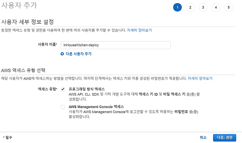This screenshot has width=242, height=143.
Task: Click the 다른 사용자 추가 link text
Action: (79, 54)
